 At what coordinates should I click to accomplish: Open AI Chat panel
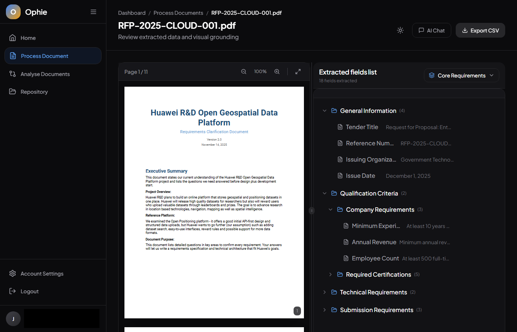point(431,30)
